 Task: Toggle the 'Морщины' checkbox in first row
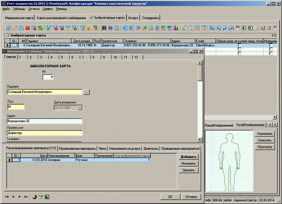(x=271, y=45)
